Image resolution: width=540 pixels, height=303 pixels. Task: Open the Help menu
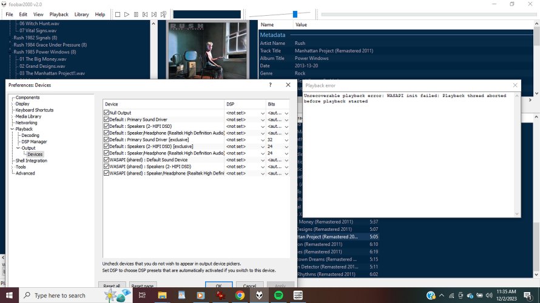point(100,15)
